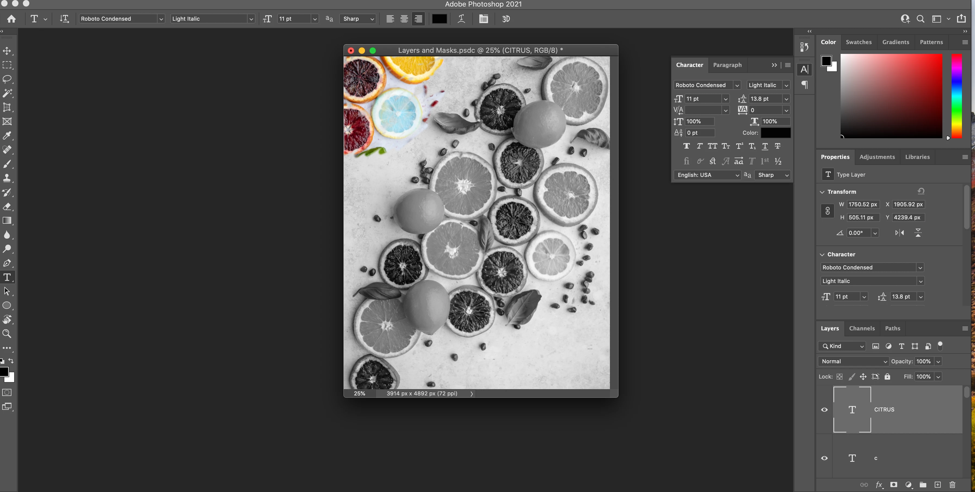Click the black text color swatch
Screen dimensions: 975x492
click(439, 19)
